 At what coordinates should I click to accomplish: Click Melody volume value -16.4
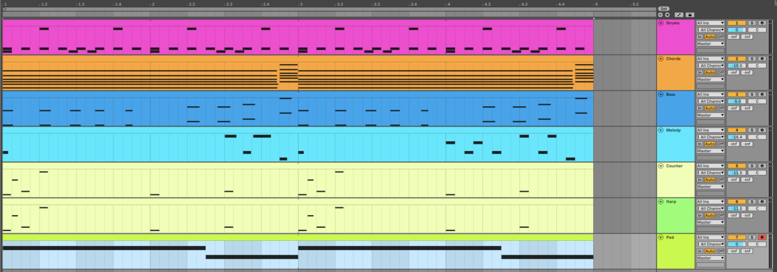[x=737, y=137]
